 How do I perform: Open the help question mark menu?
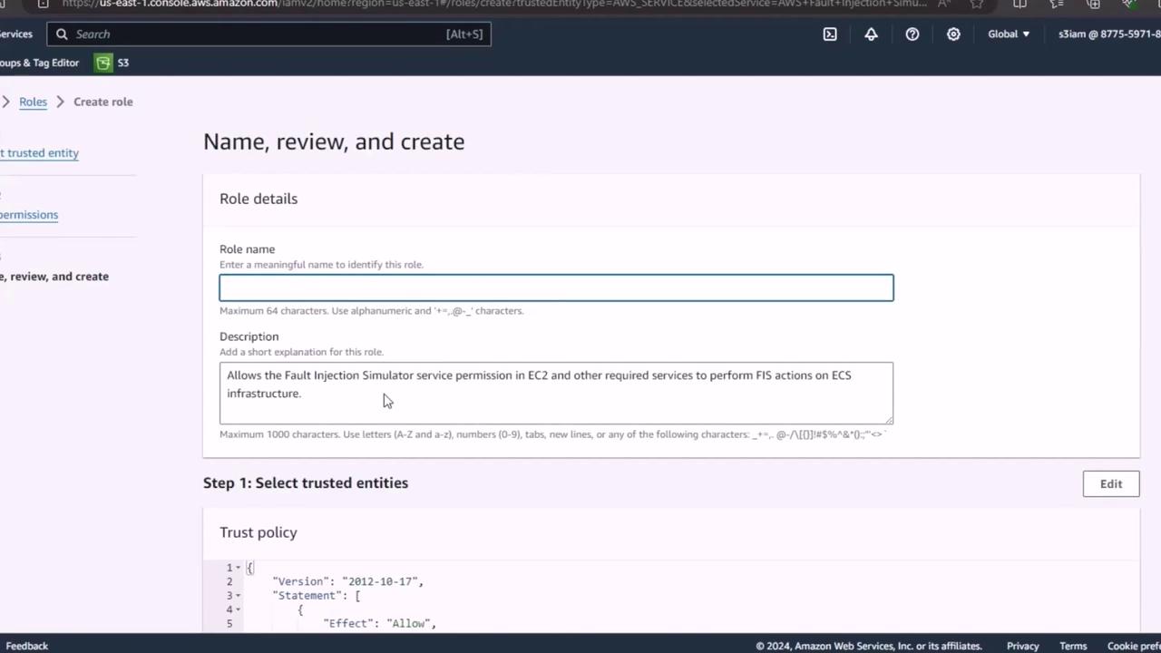tap(912, 34)
